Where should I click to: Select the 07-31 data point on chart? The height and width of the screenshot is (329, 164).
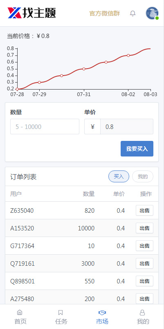point(84,69)
